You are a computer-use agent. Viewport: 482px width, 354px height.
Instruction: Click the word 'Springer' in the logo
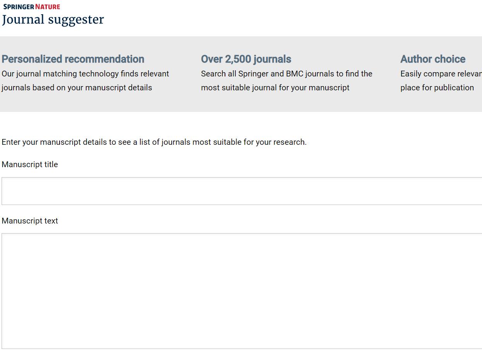(19, 7)
